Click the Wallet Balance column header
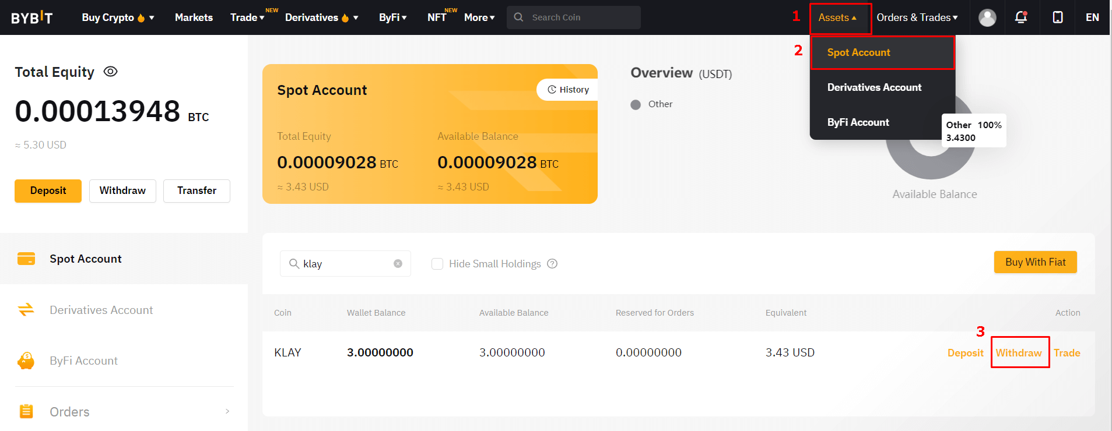The height and width of the screenshot is (431, 1112). click(x=376, y=313)
